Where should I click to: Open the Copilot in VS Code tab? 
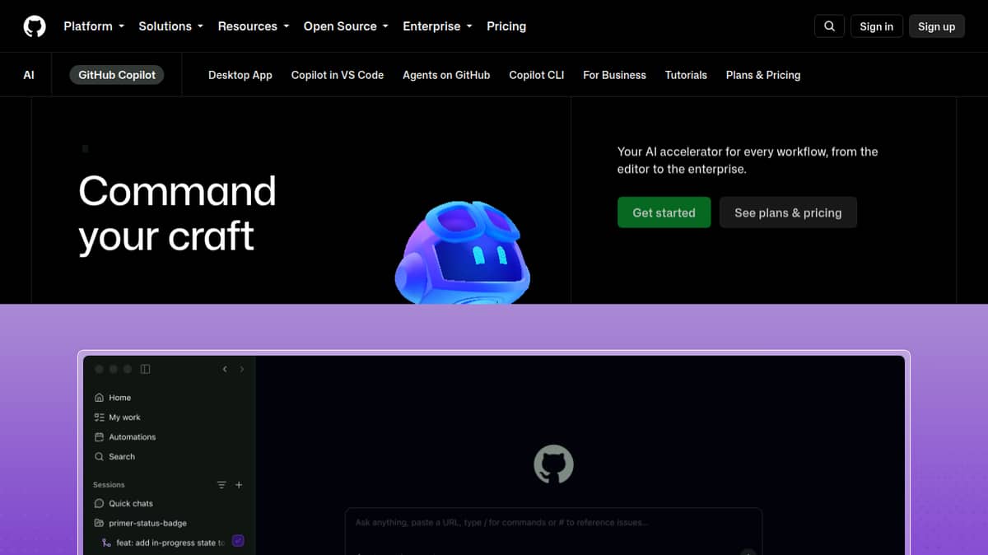point(338,75)
